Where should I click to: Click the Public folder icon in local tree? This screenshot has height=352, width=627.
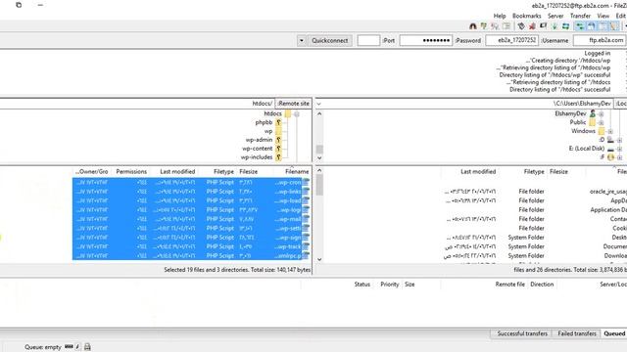pos(593,122)
